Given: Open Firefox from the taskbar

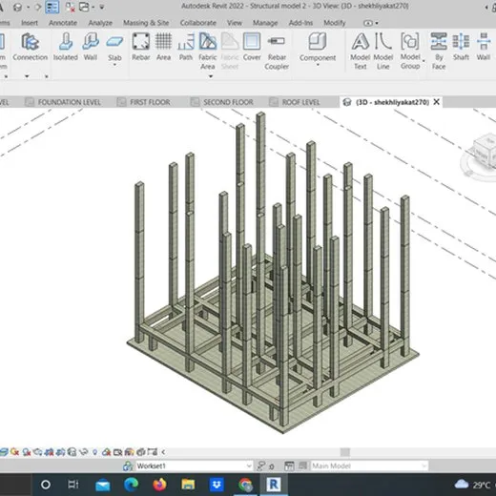Looking at the screenshot, I should (159, 485).
